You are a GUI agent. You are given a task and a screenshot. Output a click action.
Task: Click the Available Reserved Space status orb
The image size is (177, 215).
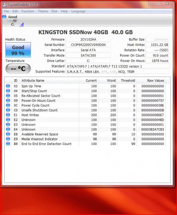click(8, 134)
